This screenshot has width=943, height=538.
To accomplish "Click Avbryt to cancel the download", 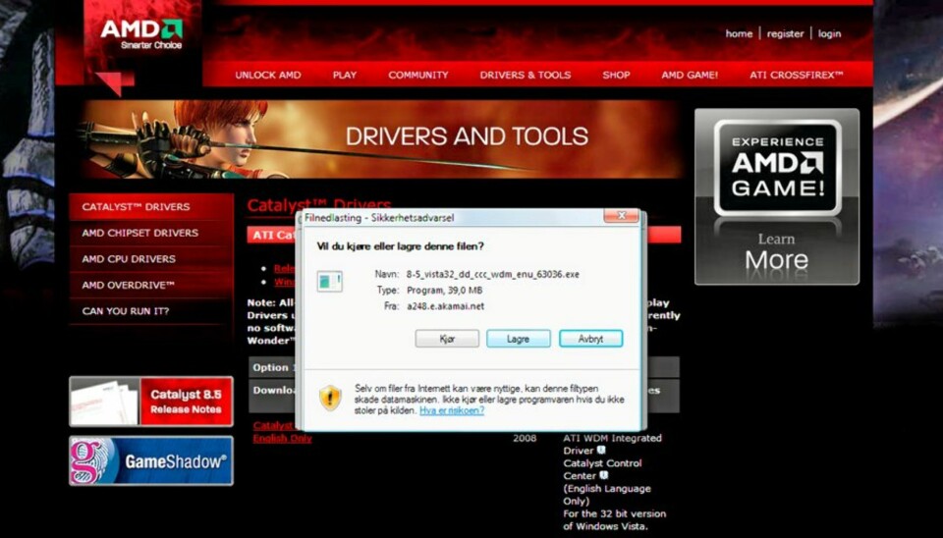I will click(x=590, y=339).
